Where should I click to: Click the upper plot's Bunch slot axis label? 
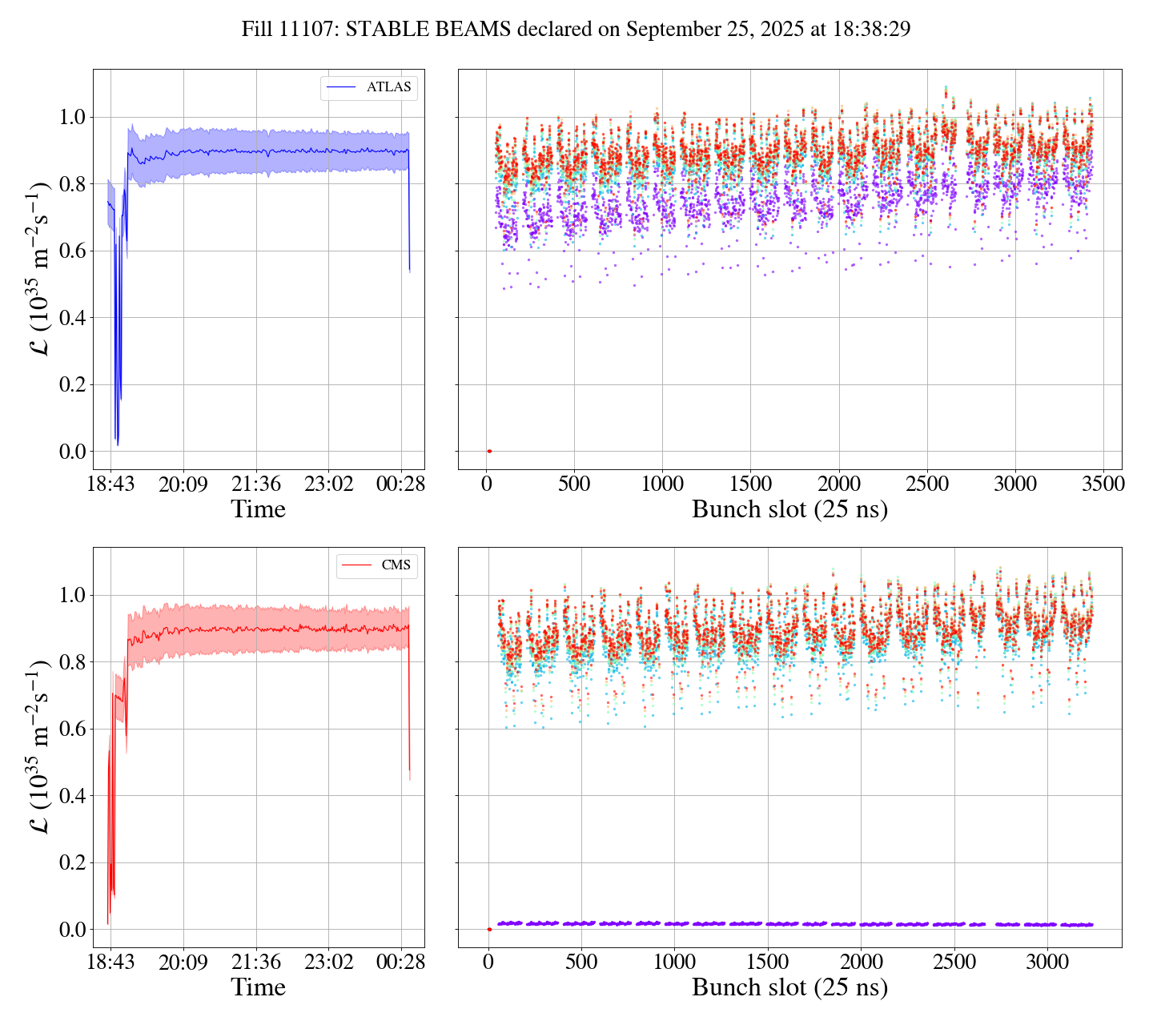point(789,509)
